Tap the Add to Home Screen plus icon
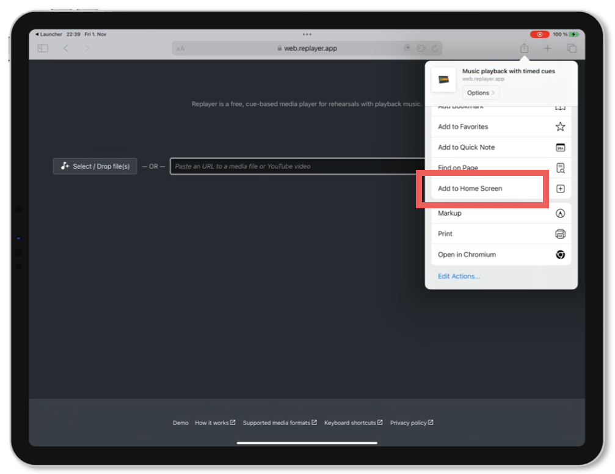 coord(560,189)
